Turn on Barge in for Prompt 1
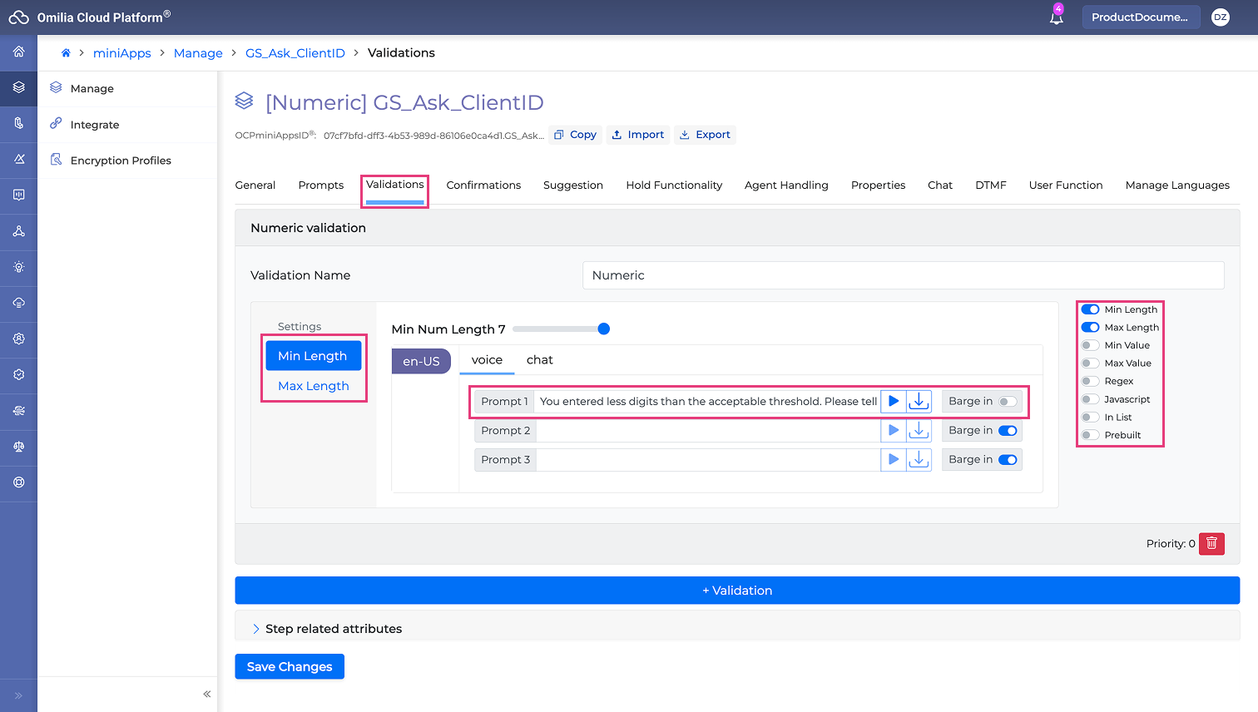 (1008, 402)
